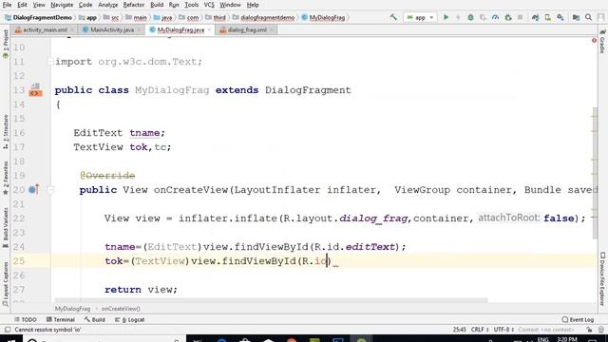Screen dimensions: 608x342
Task: Click the dialogfragmentdemo breadcrumb package
Action: click(x=263, y=17)
